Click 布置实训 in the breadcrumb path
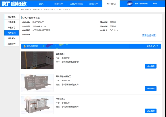This screenshot has height=117, width=166. point(36,10)
